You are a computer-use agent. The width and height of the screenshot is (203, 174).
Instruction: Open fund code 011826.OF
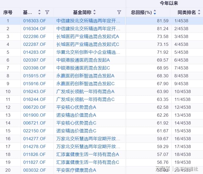[35, 154]
